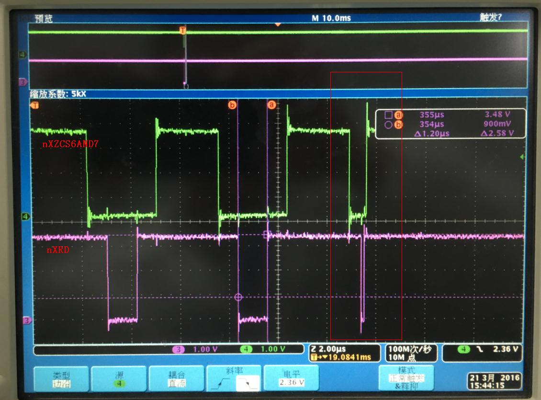Click the 1.00 V channel 3 scale value
This screenshot has width=541, height=400.
[x=205, y=349]
